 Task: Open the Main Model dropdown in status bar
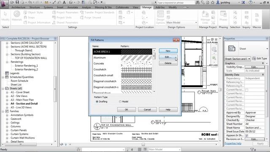(x=164, y=149)
